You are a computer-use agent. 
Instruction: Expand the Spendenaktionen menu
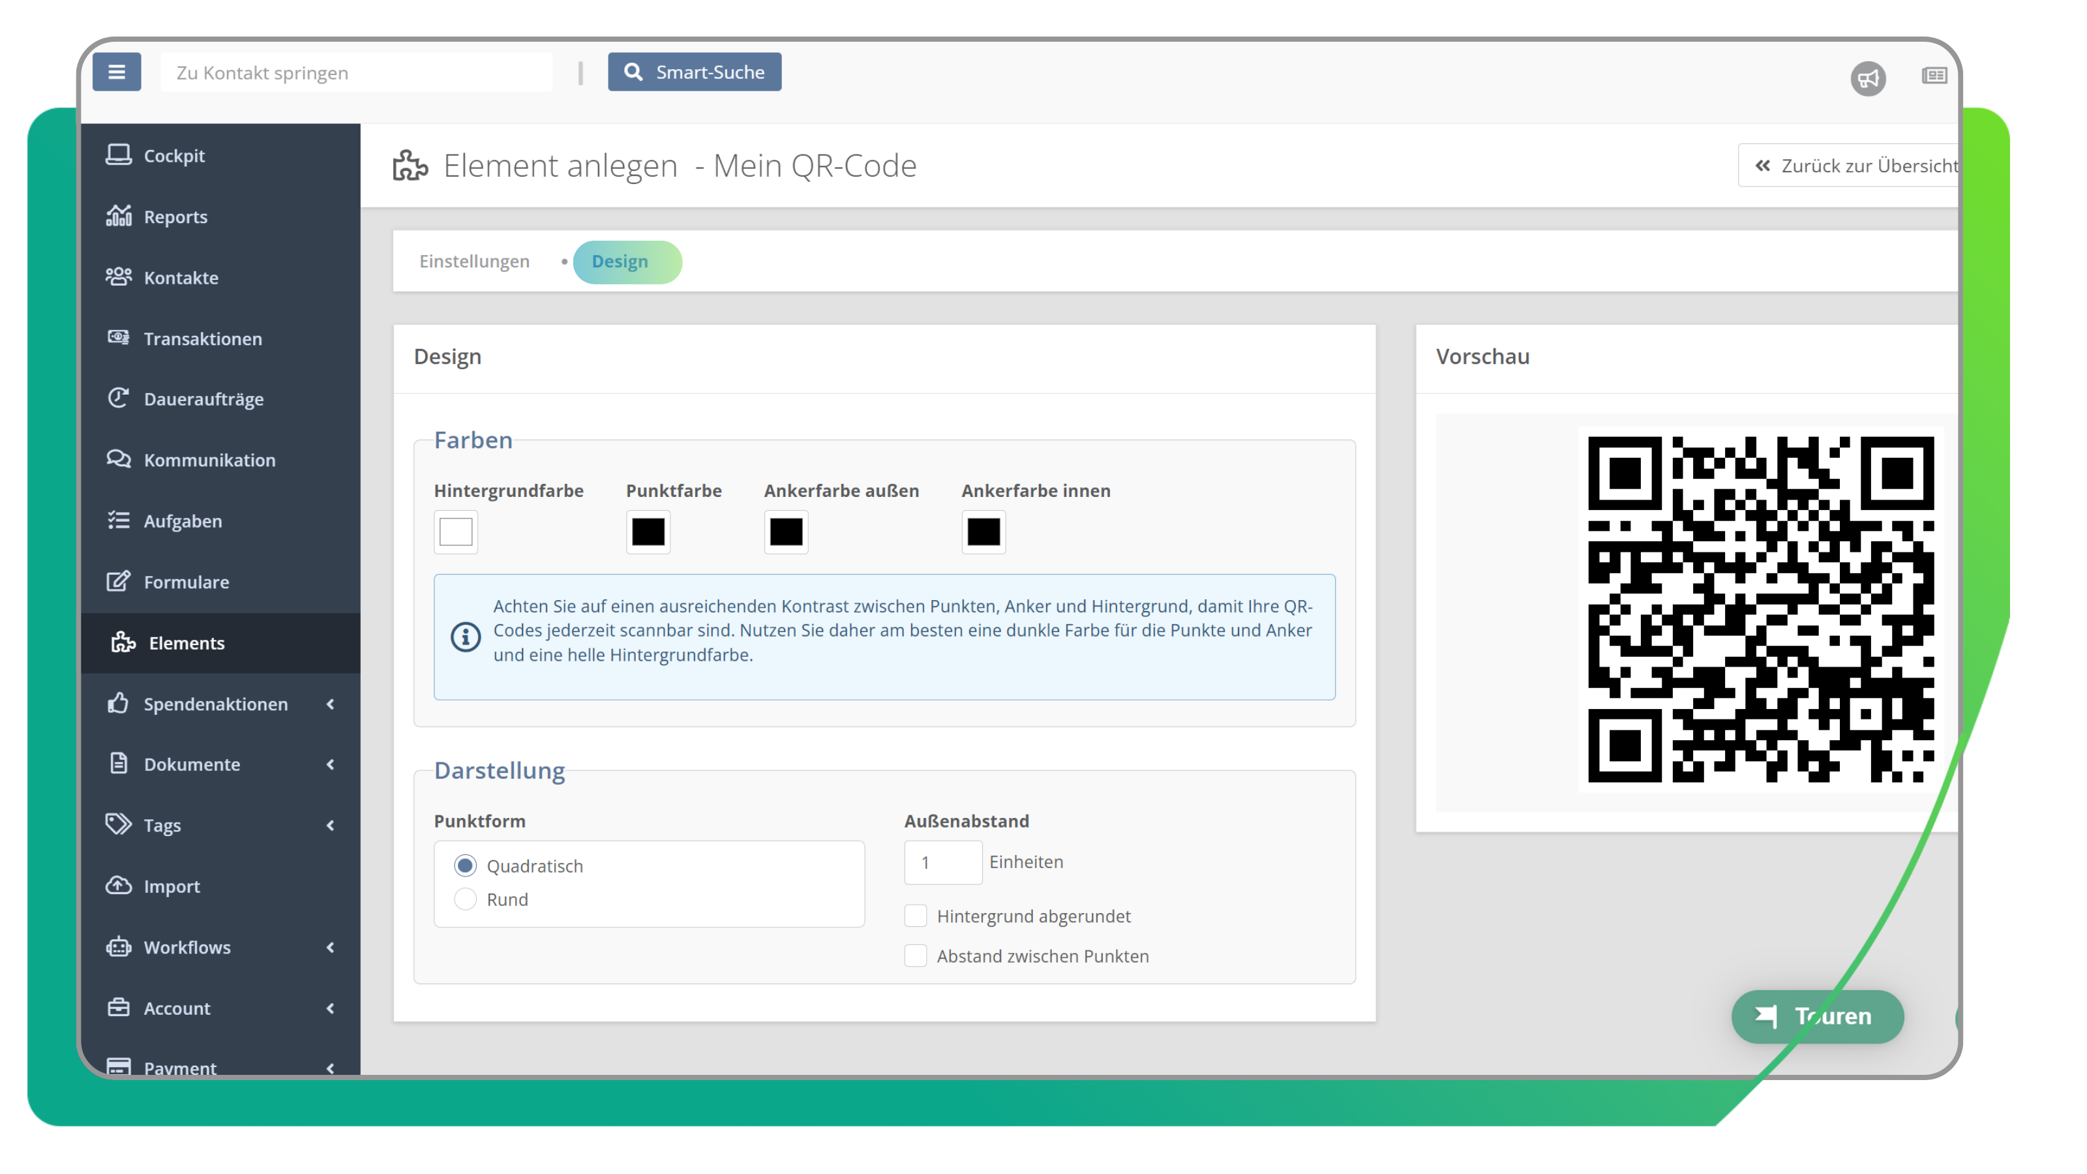[215, 704]
